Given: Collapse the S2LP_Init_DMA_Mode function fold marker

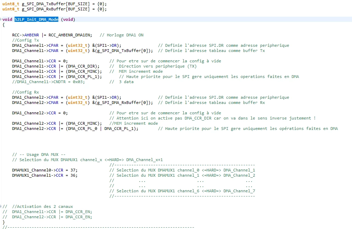Looking at the screenshot, I should [x=1, y=19].
